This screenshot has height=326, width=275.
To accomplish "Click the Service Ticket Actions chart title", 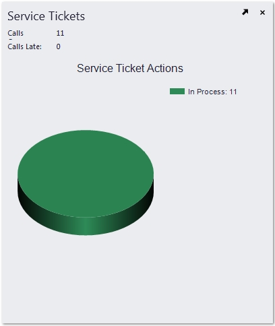I will [x=130, y=68].
